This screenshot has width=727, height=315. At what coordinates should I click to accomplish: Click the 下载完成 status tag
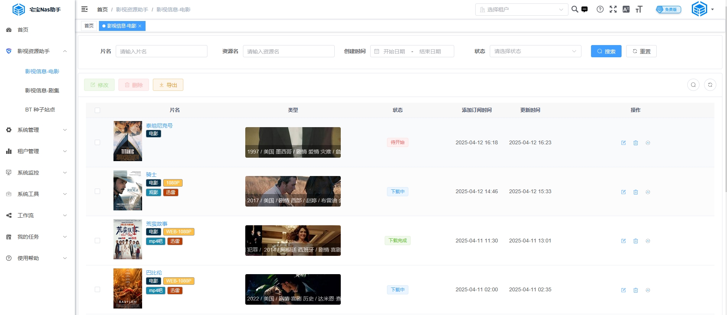(x=397, y=241)
